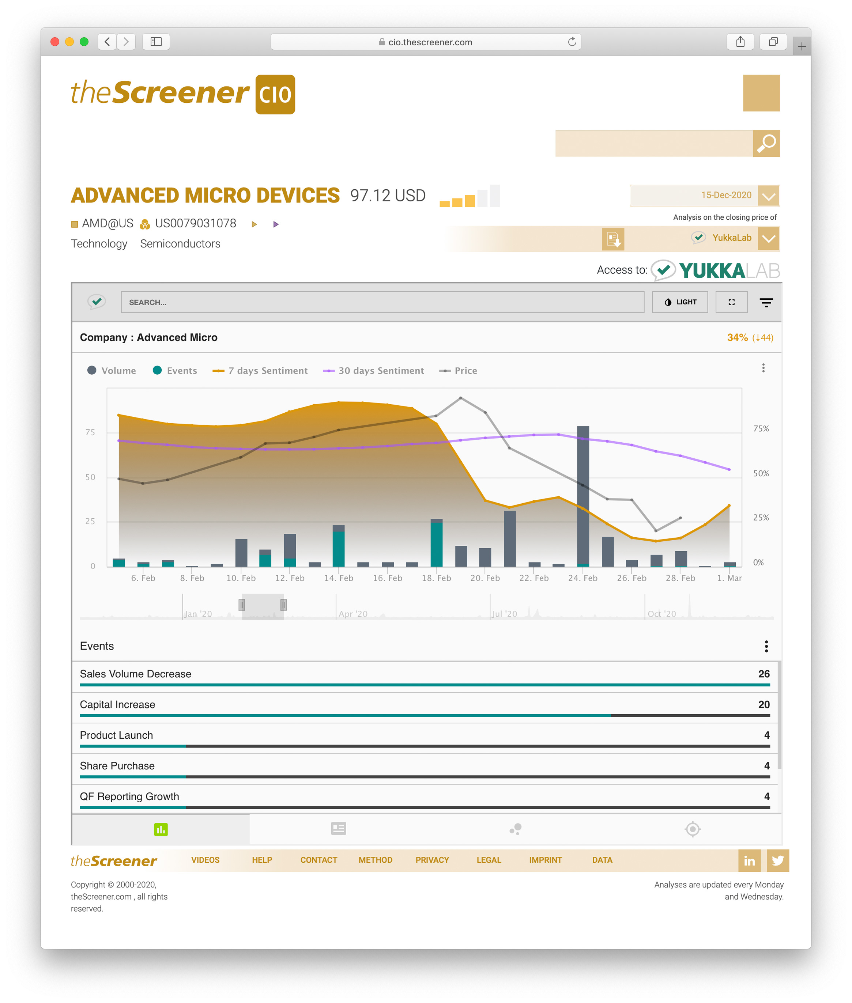Select the green bar chart tab
Image resolution: width=852 pixels, height=1003 pixels.
(x=161, y=829)
